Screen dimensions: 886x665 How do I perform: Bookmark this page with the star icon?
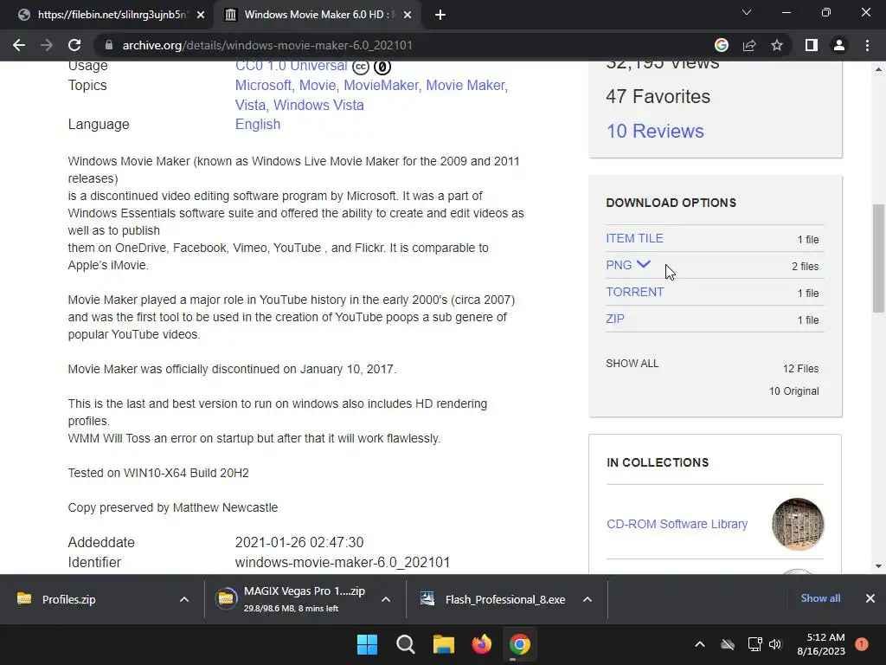[x=777, y=45]
